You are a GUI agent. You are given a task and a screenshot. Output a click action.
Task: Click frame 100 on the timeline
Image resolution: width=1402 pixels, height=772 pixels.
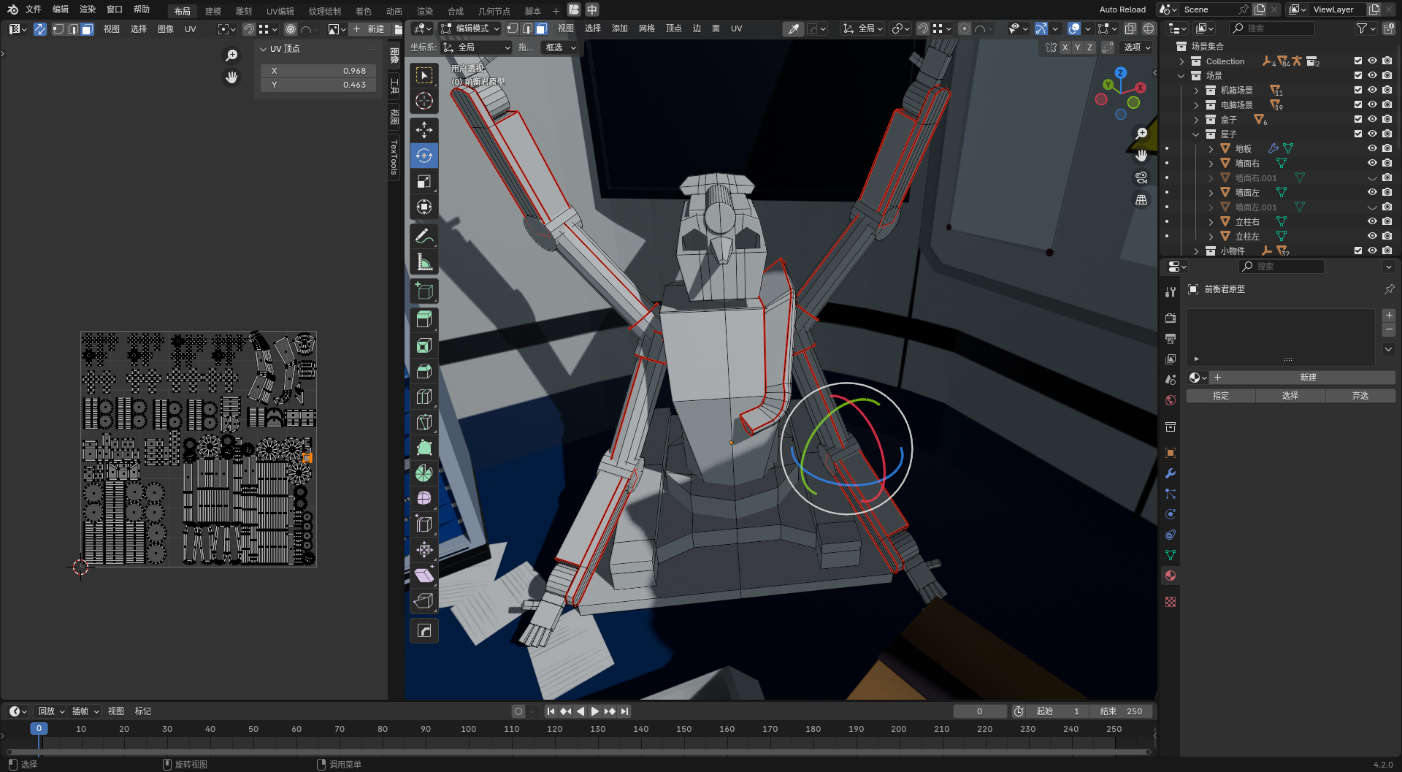tap(469, 729)
